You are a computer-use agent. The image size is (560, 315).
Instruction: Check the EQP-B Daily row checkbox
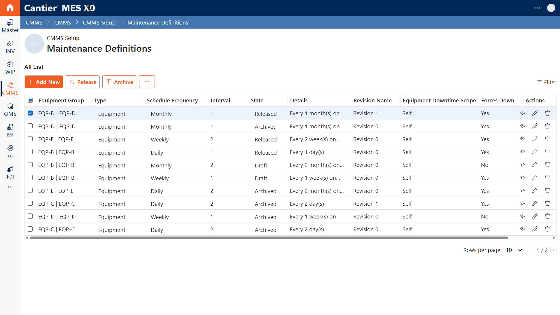(30, 152)
